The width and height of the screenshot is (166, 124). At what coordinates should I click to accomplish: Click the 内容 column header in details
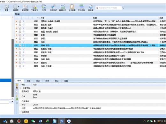coord(99,85)
